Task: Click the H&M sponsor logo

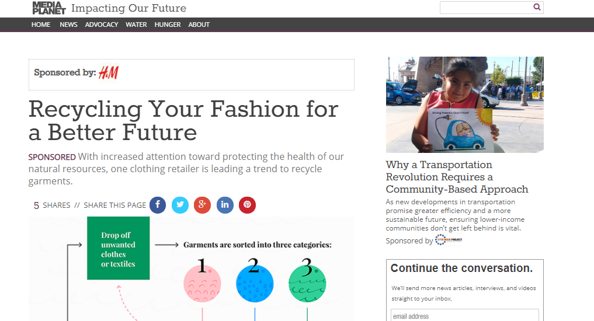Action: (x=109, y=73)
